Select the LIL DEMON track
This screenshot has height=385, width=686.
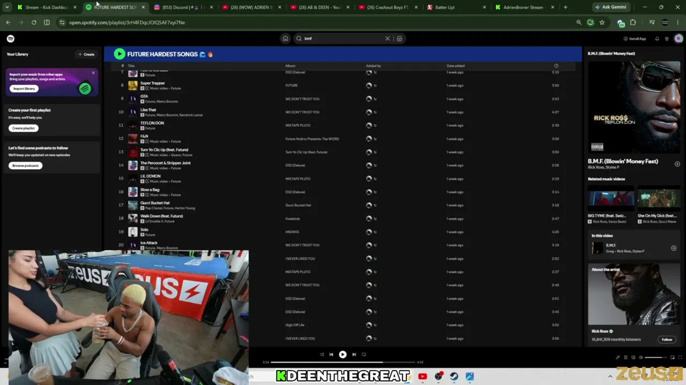click(x=343, y=179)
